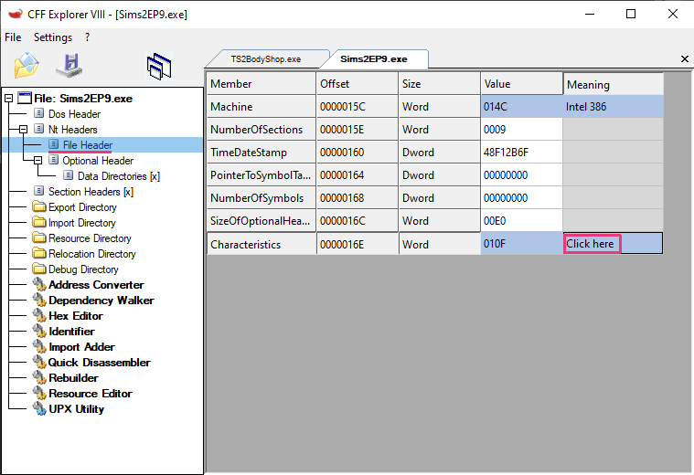Click the NumberOfSections value field 0009
Image resolution: width=694 pixels, height=475 pixels.
521,130
